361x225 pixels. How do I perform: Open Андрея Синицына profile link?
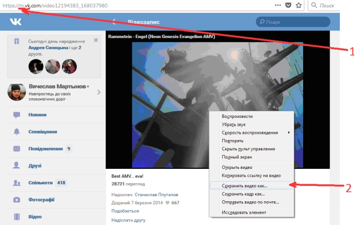(x=48, y=48)
